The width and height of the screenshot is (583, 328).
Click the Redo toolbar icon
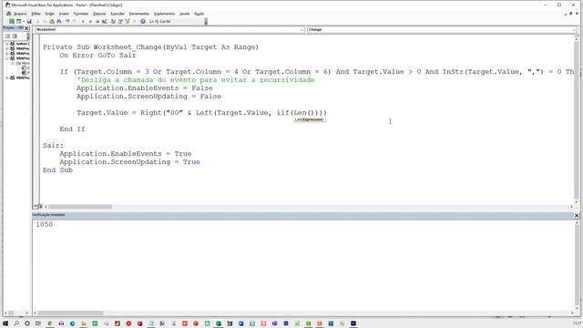click(x=75, y=22)
